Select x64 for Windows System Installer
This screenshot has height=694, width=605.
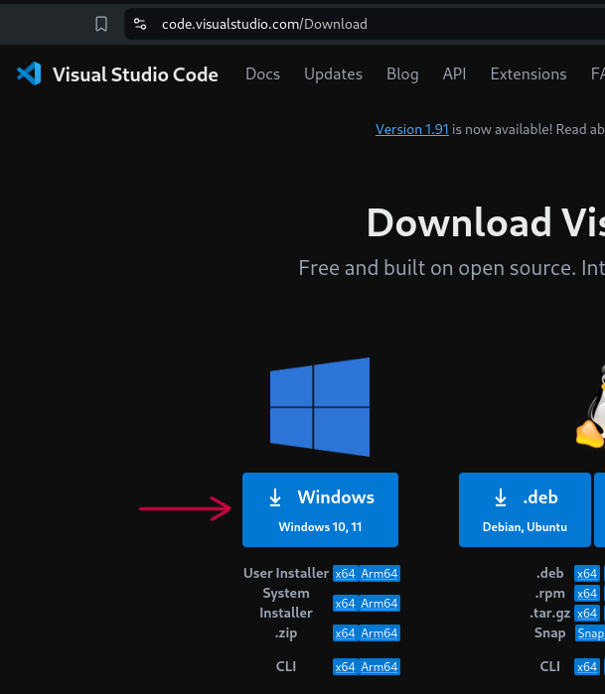point(345,604)
